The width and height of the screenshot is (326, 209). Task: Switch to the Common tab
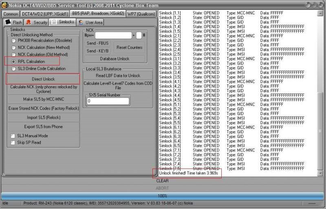[11, 13]
